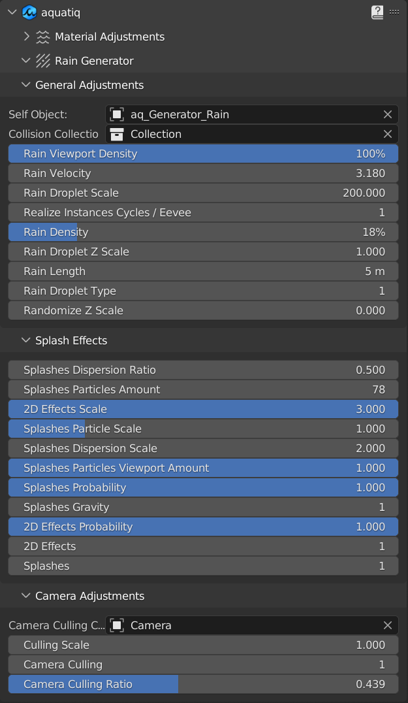Image resolution: width=408 pixels, height=703 pixels.
Task: Collapse the Splash Effects subpanel
Action: [26, 340]
